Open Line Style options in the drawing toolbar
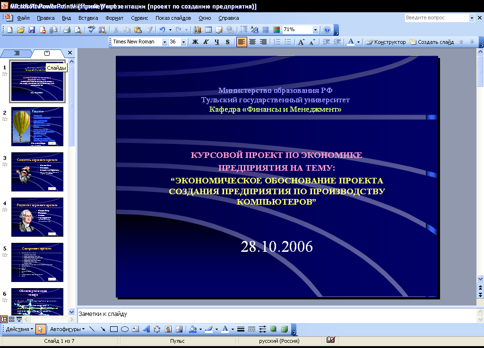 tap(241, 329)
